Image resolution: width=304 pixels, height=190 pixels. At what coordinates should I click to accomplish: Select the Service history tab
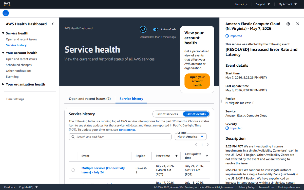(x=131, y=99)
